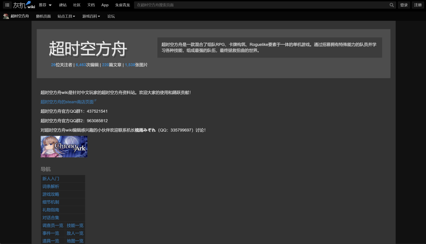Open the 事件一览 link
Screen dimensions: 426x244
[x=51, y=233]
